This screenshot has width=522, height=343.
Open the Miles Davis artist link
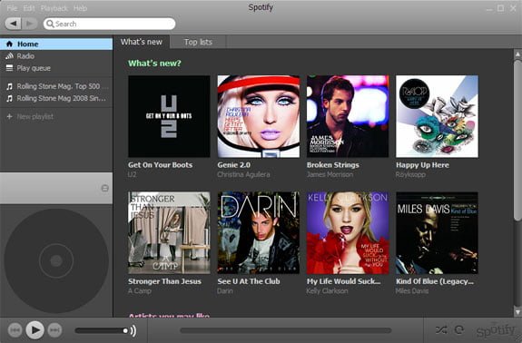(412, 291)
